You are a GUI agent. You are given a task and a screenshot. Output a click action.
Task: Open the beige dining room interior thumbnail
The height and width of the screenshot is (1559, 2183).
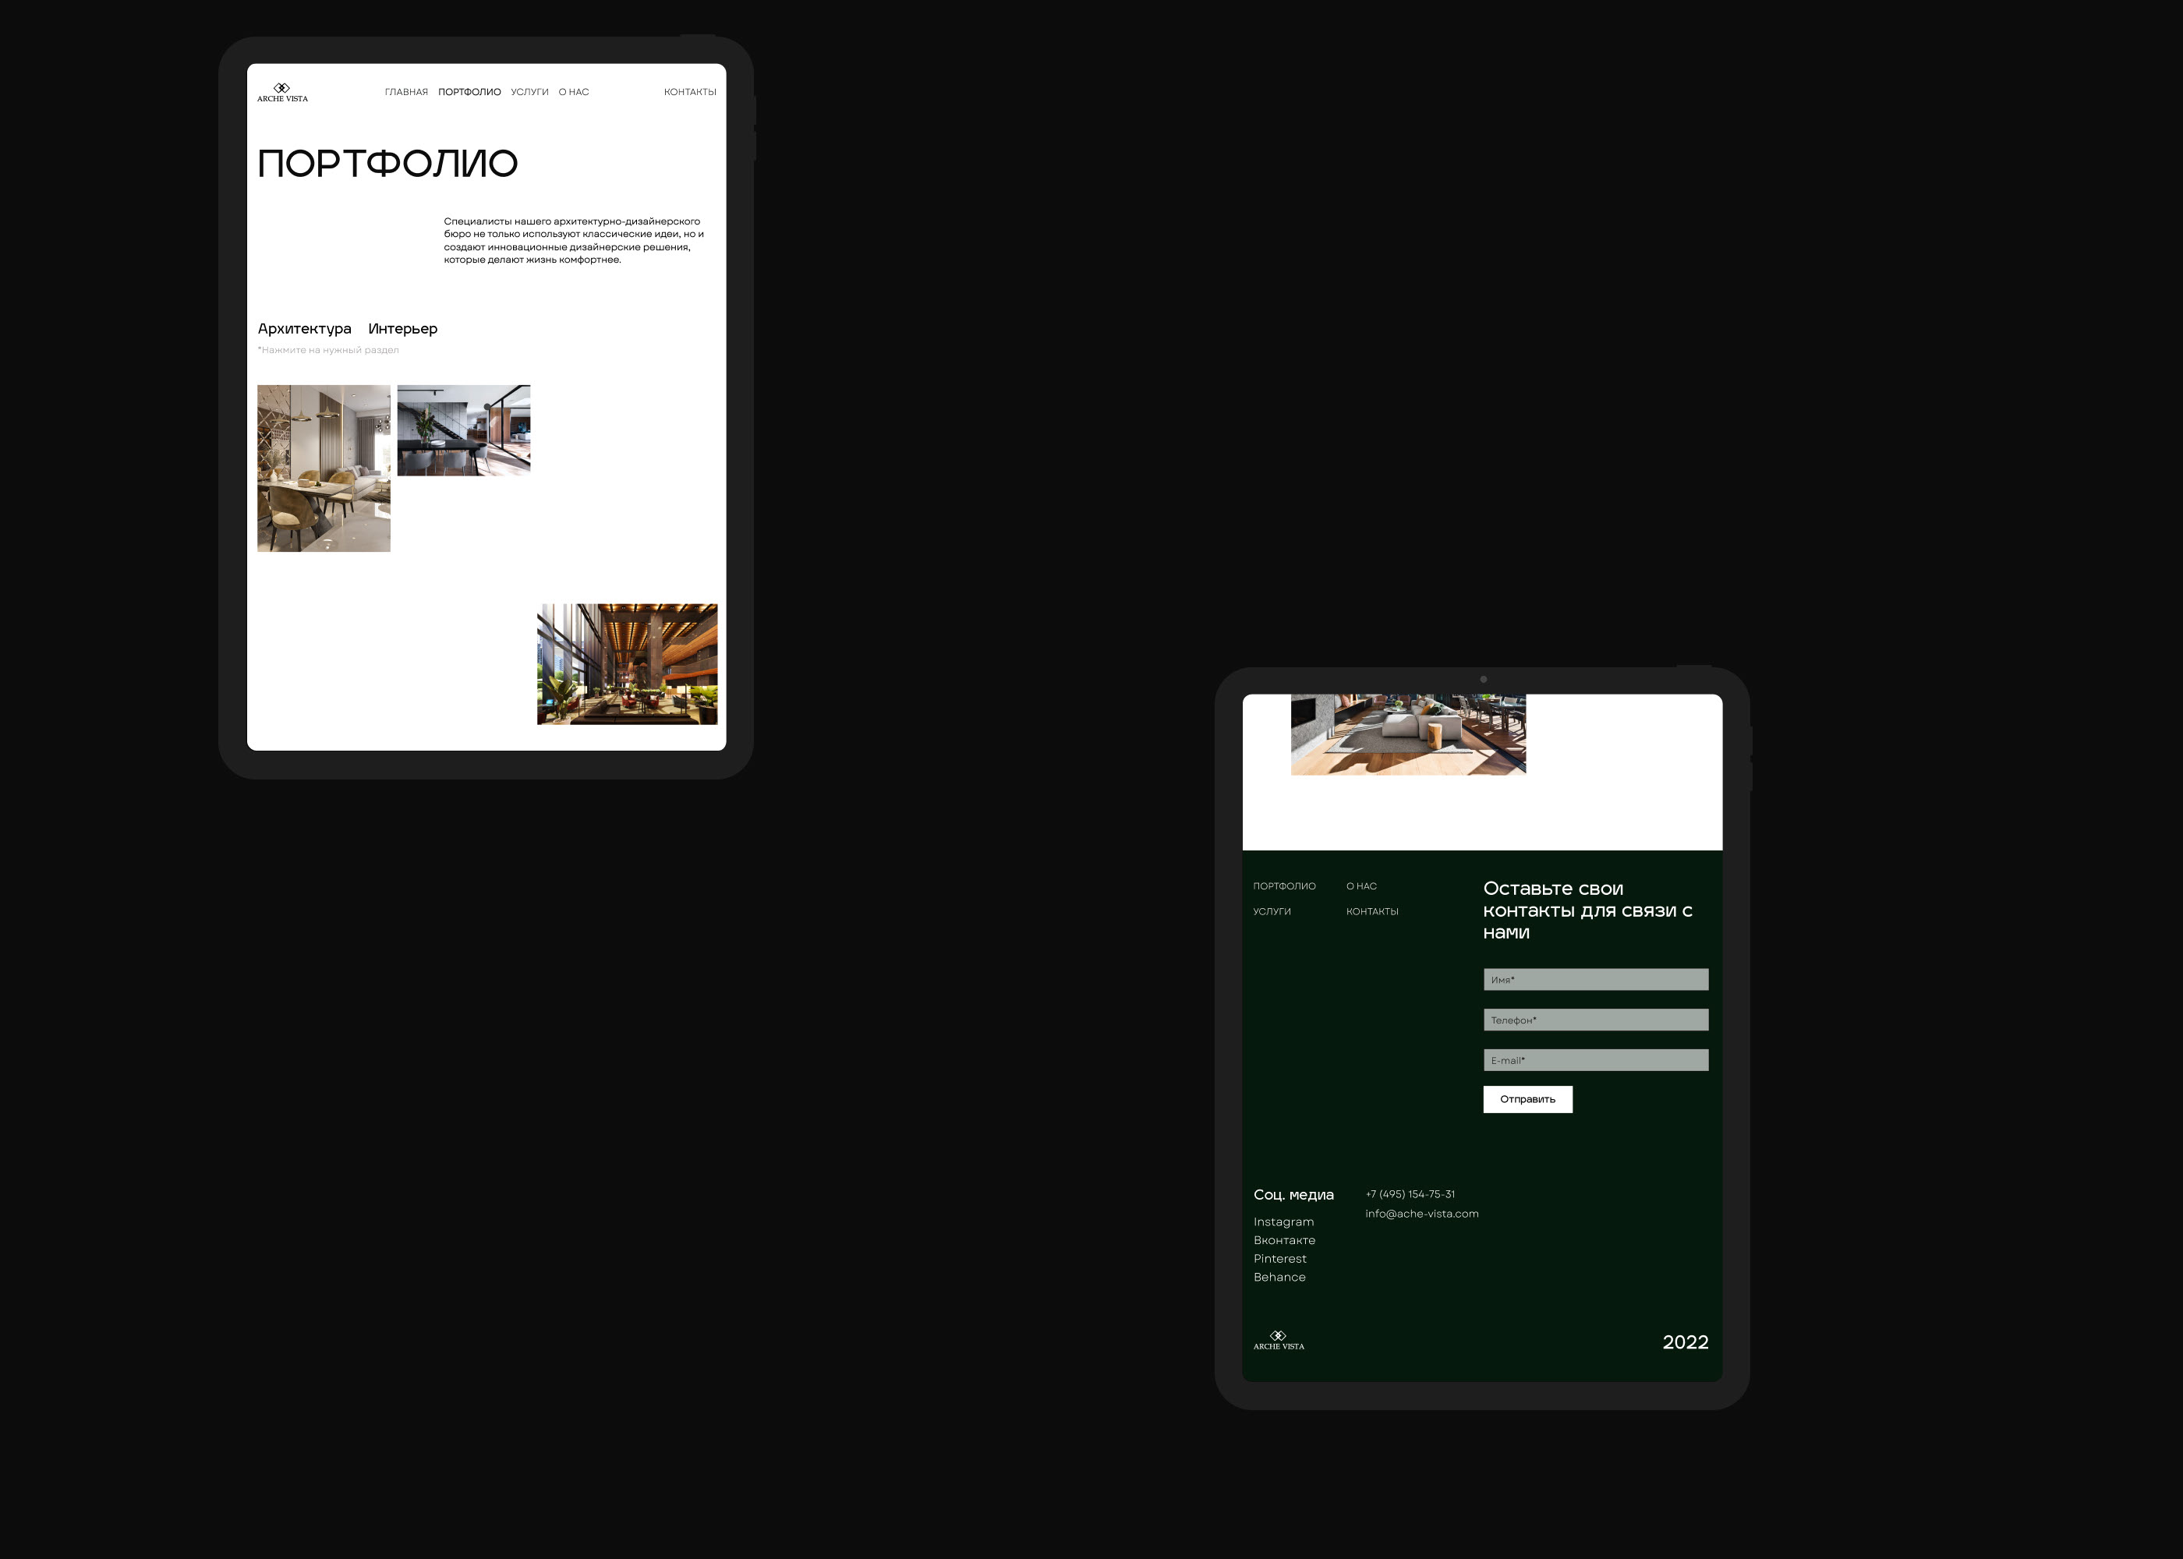click(324, 468)
